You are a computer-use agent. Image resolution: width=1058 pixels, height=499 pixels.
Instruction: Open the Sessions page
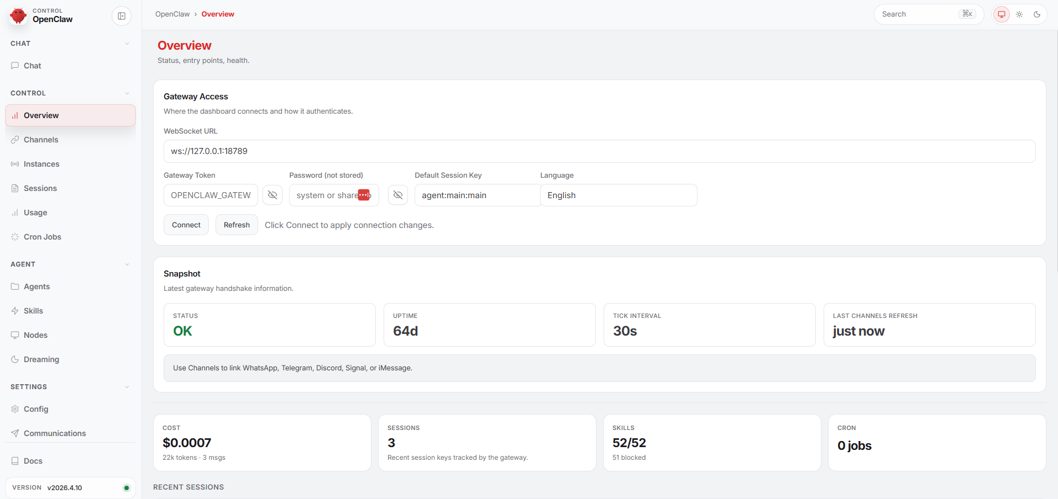[x=70, y=188]
